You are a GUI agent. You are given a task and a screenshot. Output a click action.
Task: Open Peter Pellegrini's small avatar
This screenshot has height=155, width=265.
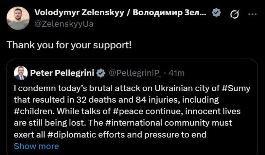(x=21, y=72)
